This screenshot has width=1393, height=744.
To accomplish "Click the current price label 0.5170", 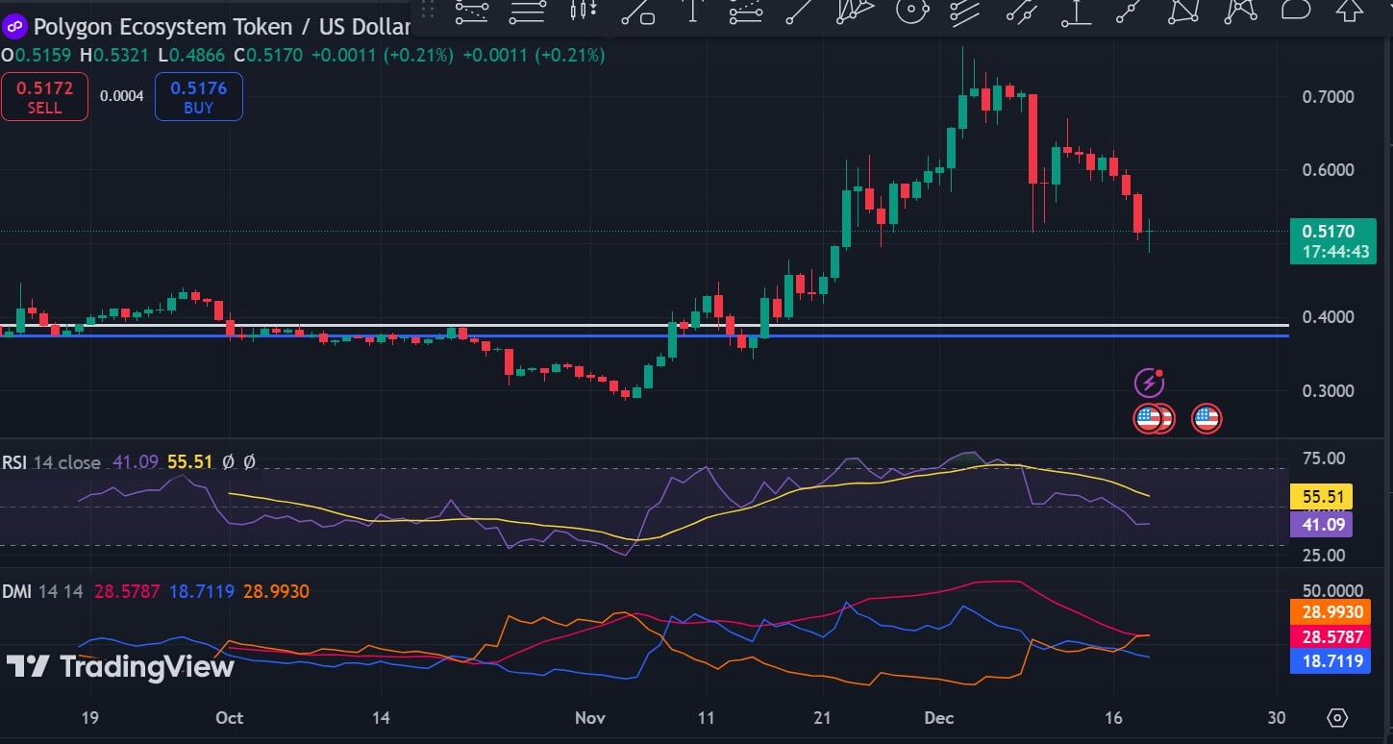I will pyautogui.click(x=1331, y=231).
